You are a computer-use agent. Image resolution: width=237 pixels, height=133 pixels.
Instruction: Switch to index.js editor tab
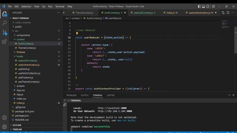tap(170, 13)
